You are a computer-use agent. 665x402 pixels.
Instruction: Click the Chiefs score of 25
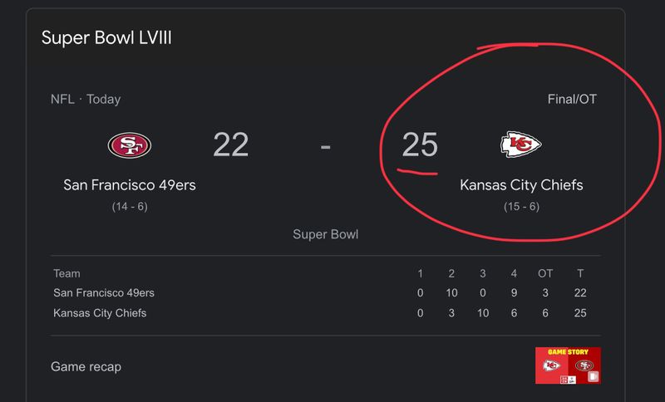pyautogui.click(x=420, y=145)
